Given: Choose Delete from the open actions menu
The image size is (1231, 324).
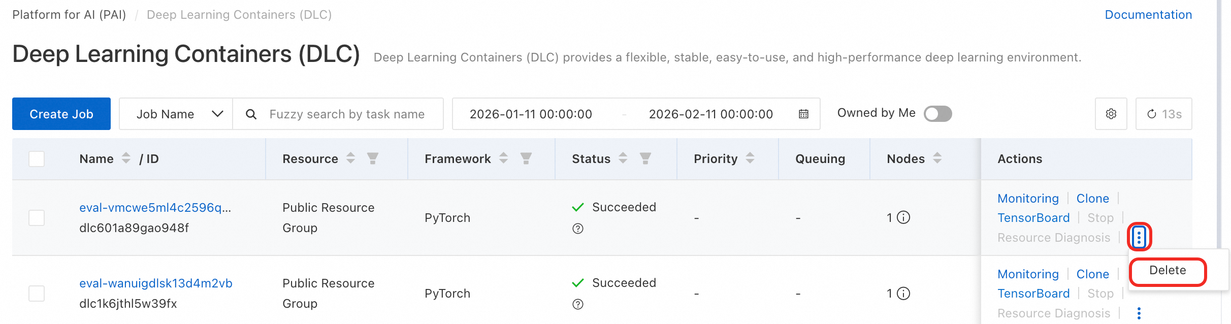Looking at the screenshot, I should click(x=1168, y=271).
